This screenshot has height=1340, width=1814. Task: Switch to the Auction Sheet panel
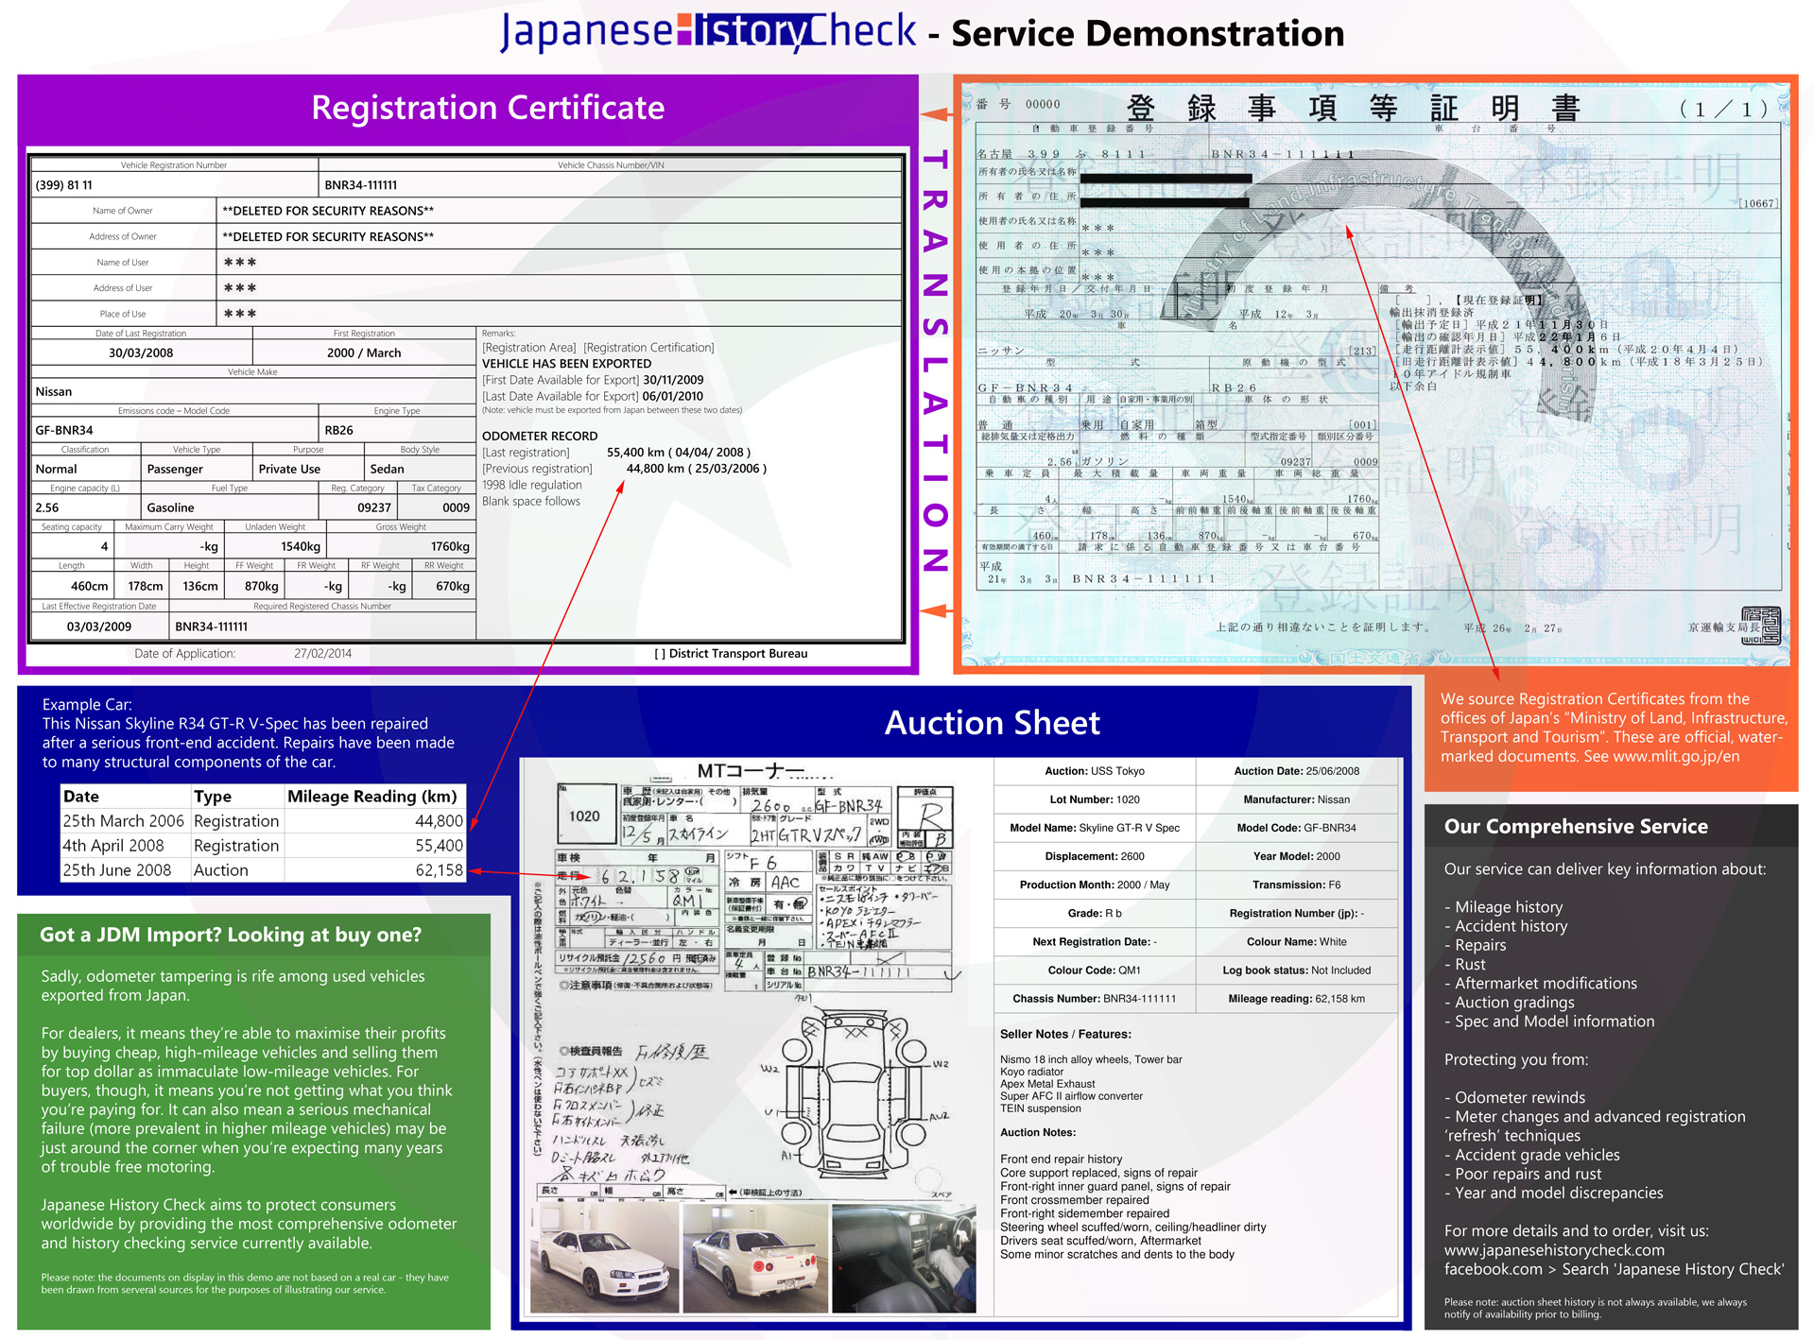(x=991, y=722)
